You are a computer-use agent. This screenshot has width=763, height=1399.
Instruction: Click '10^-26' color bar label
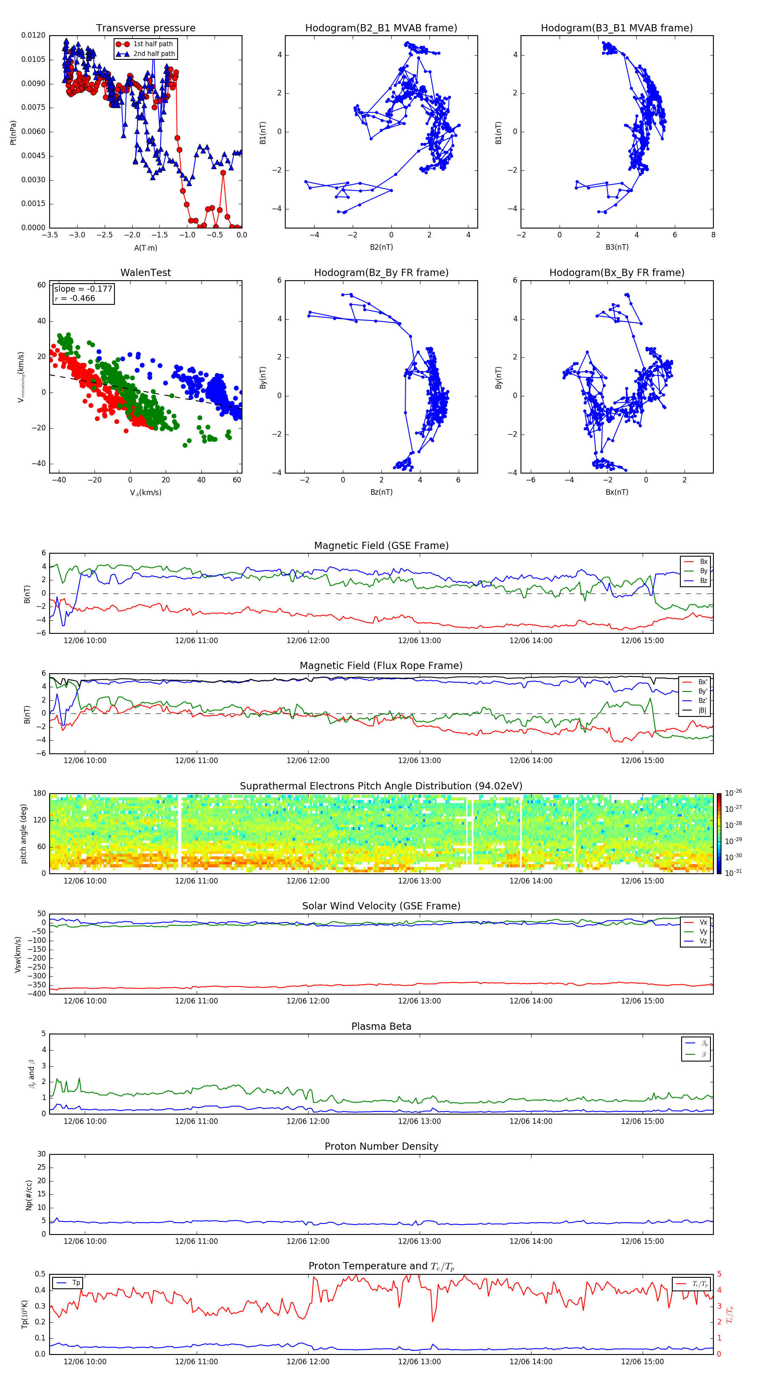(733, 793)
